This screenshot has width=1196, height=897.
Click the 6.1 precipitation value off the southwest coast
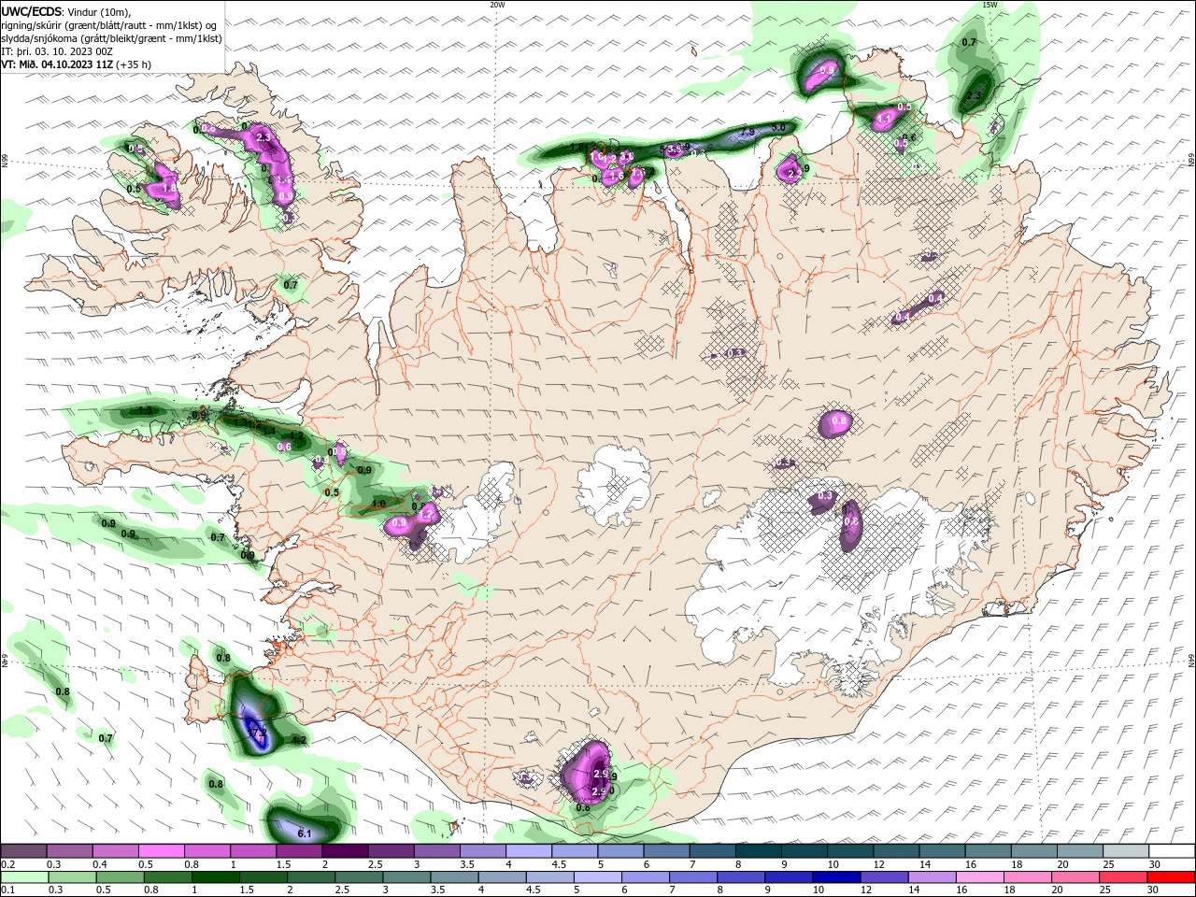pos(304,833)
